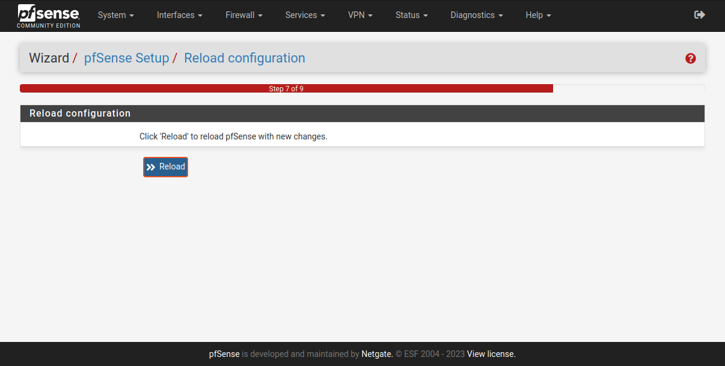Click the Reload configuration breadcrumb link
725x366 pixels.
tap(245, 58)
